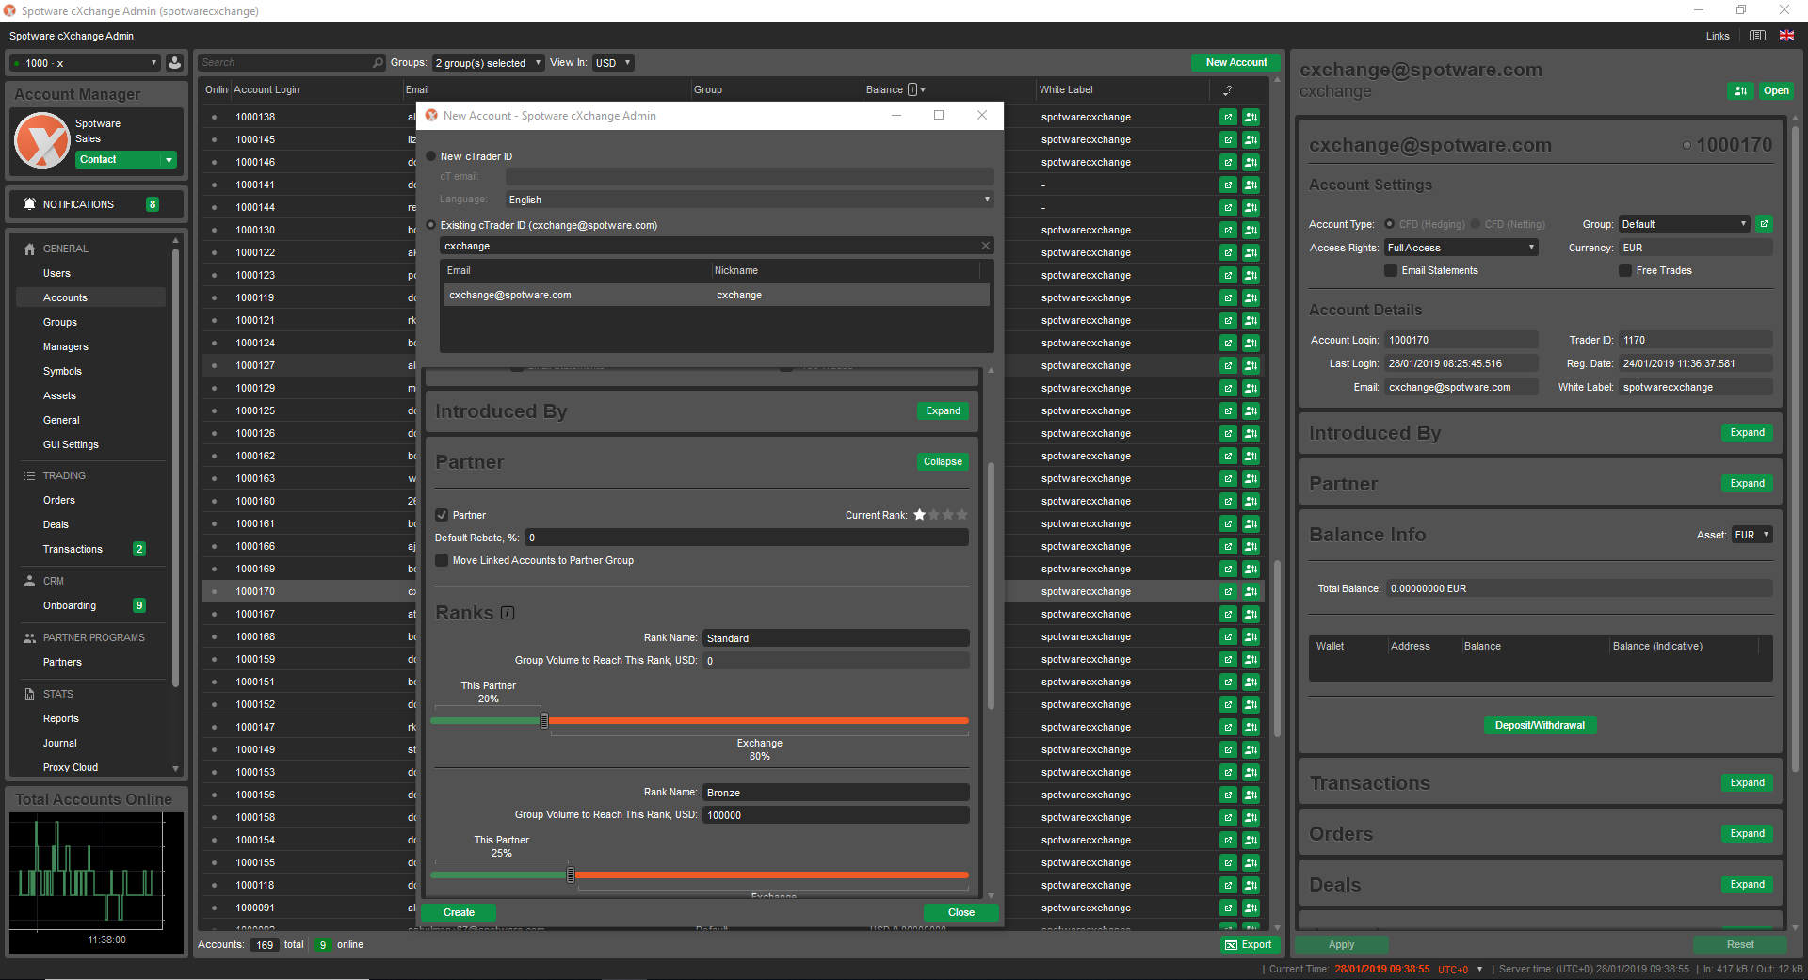Click the Stats document icon
The height and width of the screenshot is (980, 1808).
(x=29, y=694)
